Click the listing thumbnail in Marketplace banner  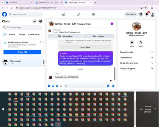50,31
